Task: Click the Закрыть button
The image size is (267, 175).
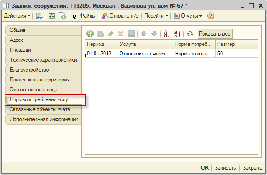Action: tap(252, 168)
